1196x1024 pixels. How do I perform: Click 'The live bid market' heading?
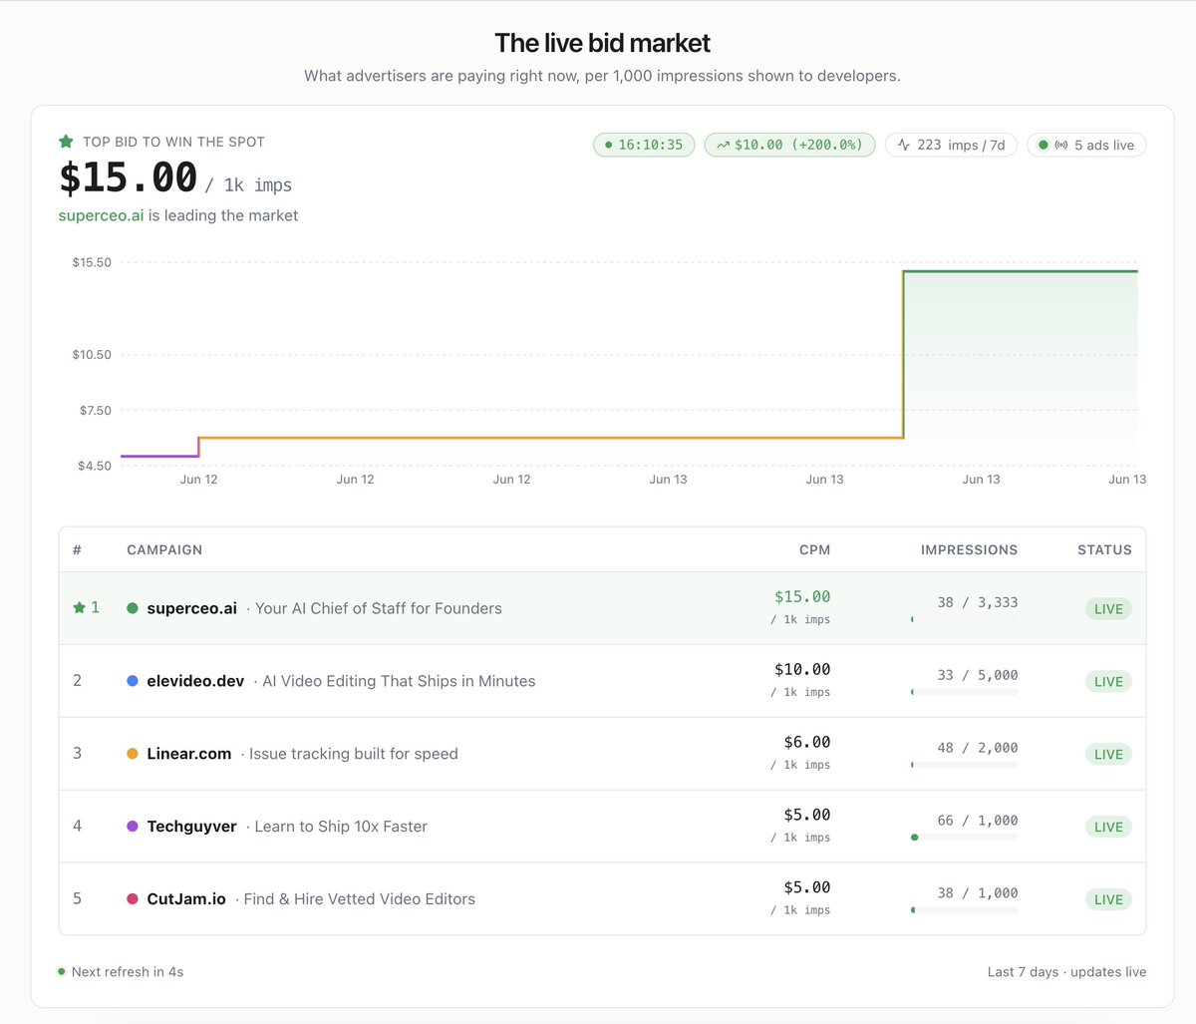click(603, 43)
